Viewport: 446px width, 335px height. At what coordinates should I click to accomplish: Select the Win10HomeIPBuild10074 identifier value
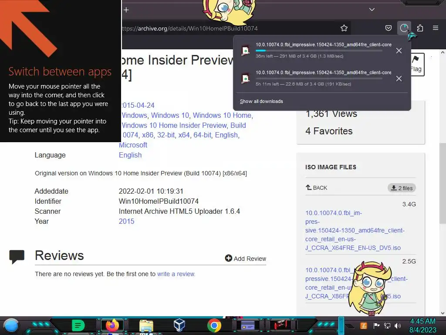coord(159,202)
